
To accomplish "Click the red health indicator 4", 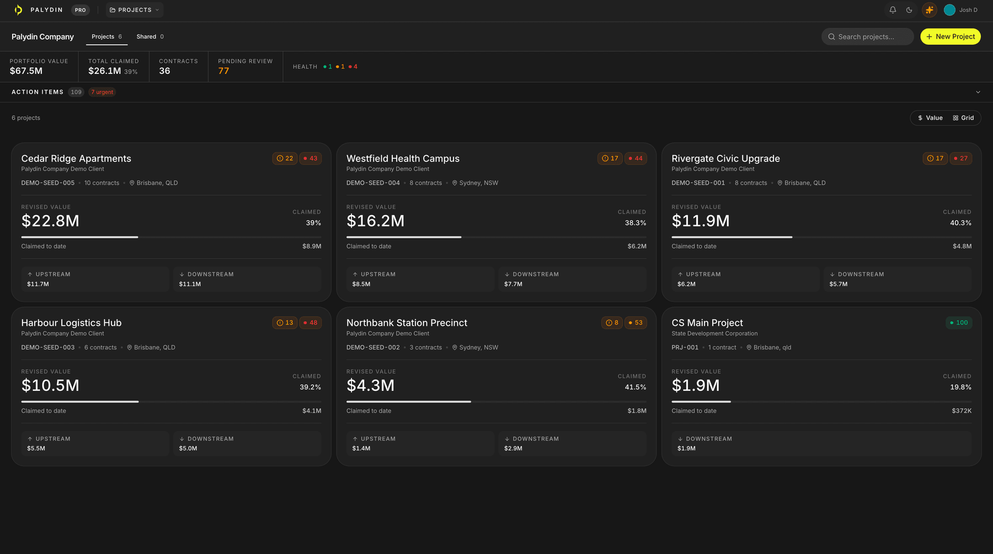I will click(353, 67).
